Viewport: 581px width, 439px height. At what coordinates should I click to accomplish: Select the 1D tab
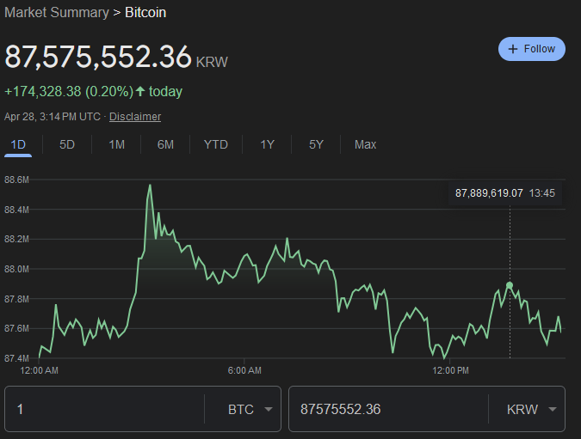[18, 144]
